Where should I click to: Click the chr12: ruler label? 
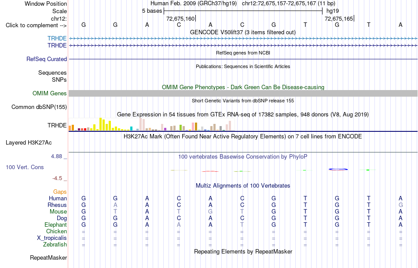(59, 18)
